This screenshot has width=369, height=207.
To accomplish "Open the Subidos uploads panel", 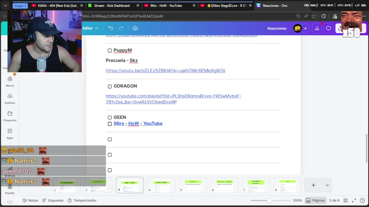I will 10,99.
